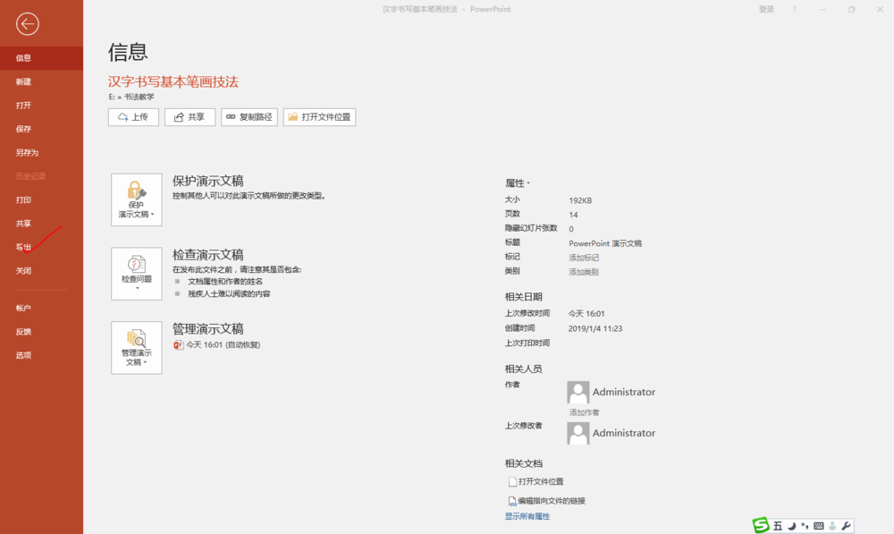Open the wrench settings icon in the IME bar
Screen dimensions: 894x534
point(846,526)
